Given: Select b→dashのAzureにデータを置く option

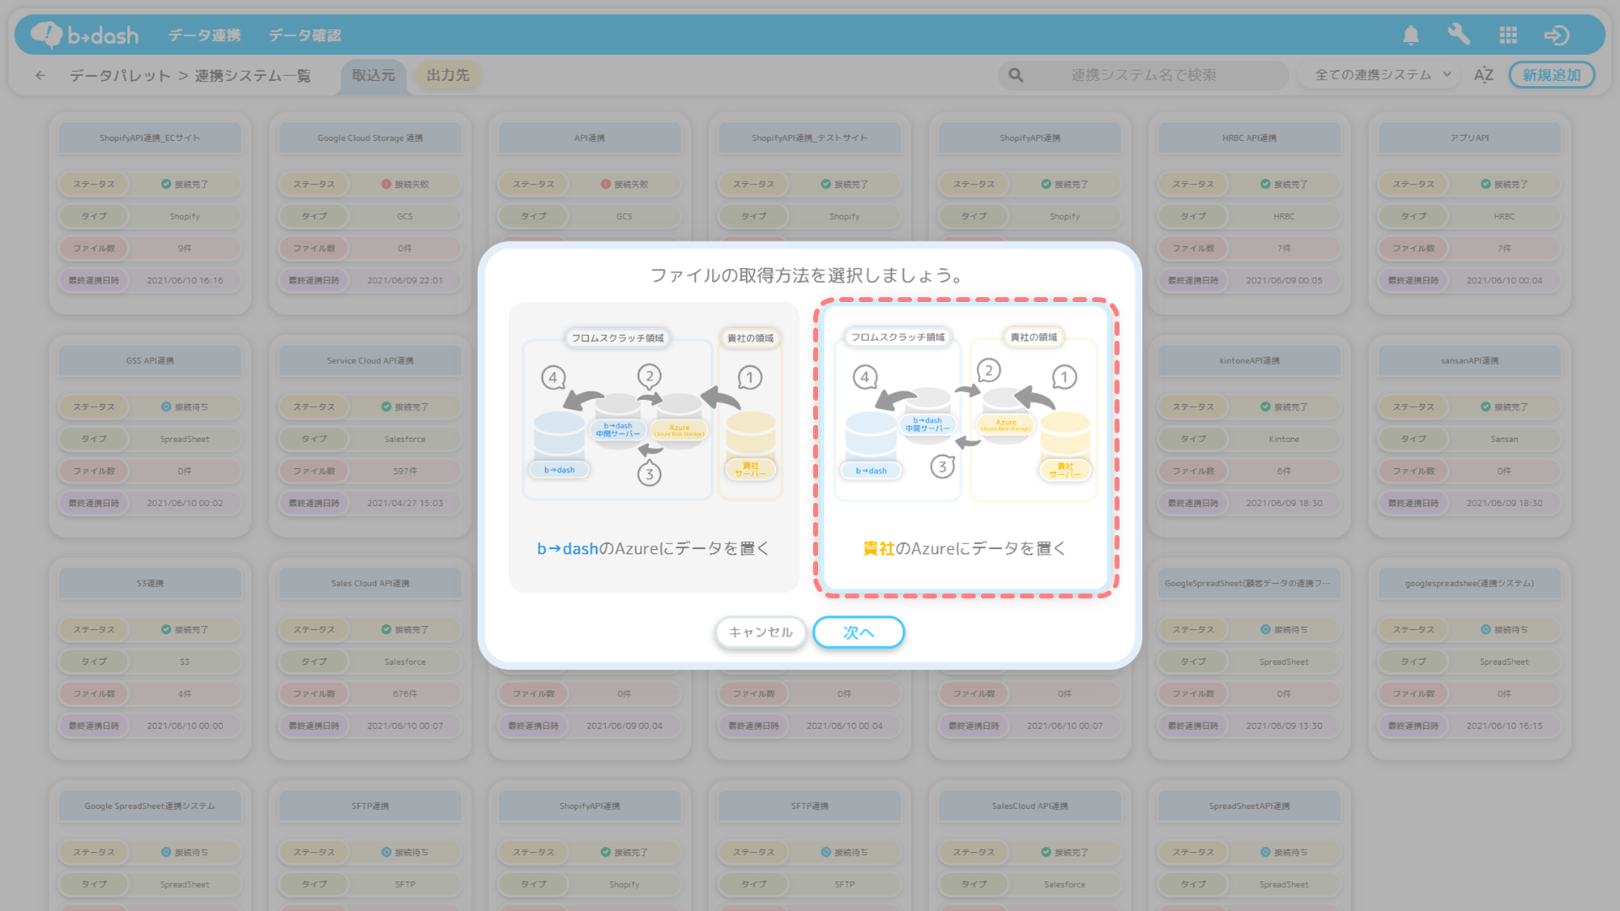Looking at the screenshot, I should point(654,447).
